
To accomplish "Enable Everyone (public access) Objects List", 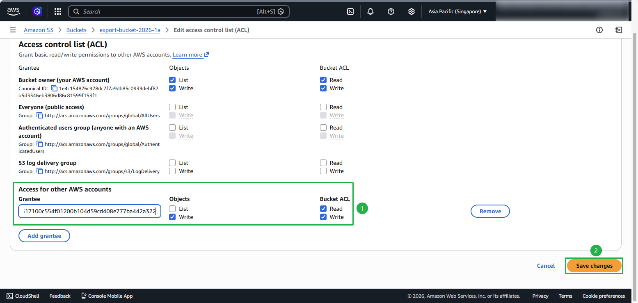I will 172,107.
